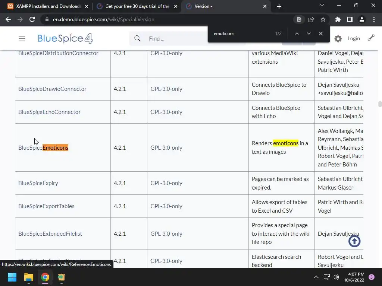382x286 pixels.
Task: Click GPL-3.0-only license in BlueSpiceExportTables row
Action: click(x=166, y=206)
